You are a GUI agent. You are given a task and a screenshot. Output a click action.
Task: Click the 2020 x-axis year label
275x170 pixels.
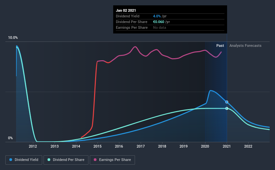pos(205,146)
